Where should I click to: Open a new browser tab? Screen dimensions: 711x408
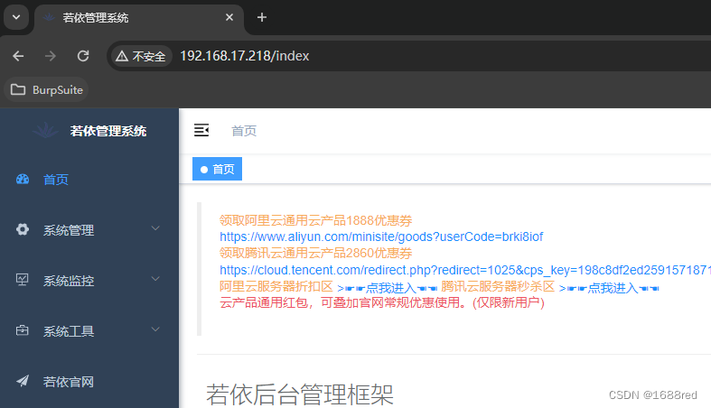pyautogui.click(x=262, y=17)
